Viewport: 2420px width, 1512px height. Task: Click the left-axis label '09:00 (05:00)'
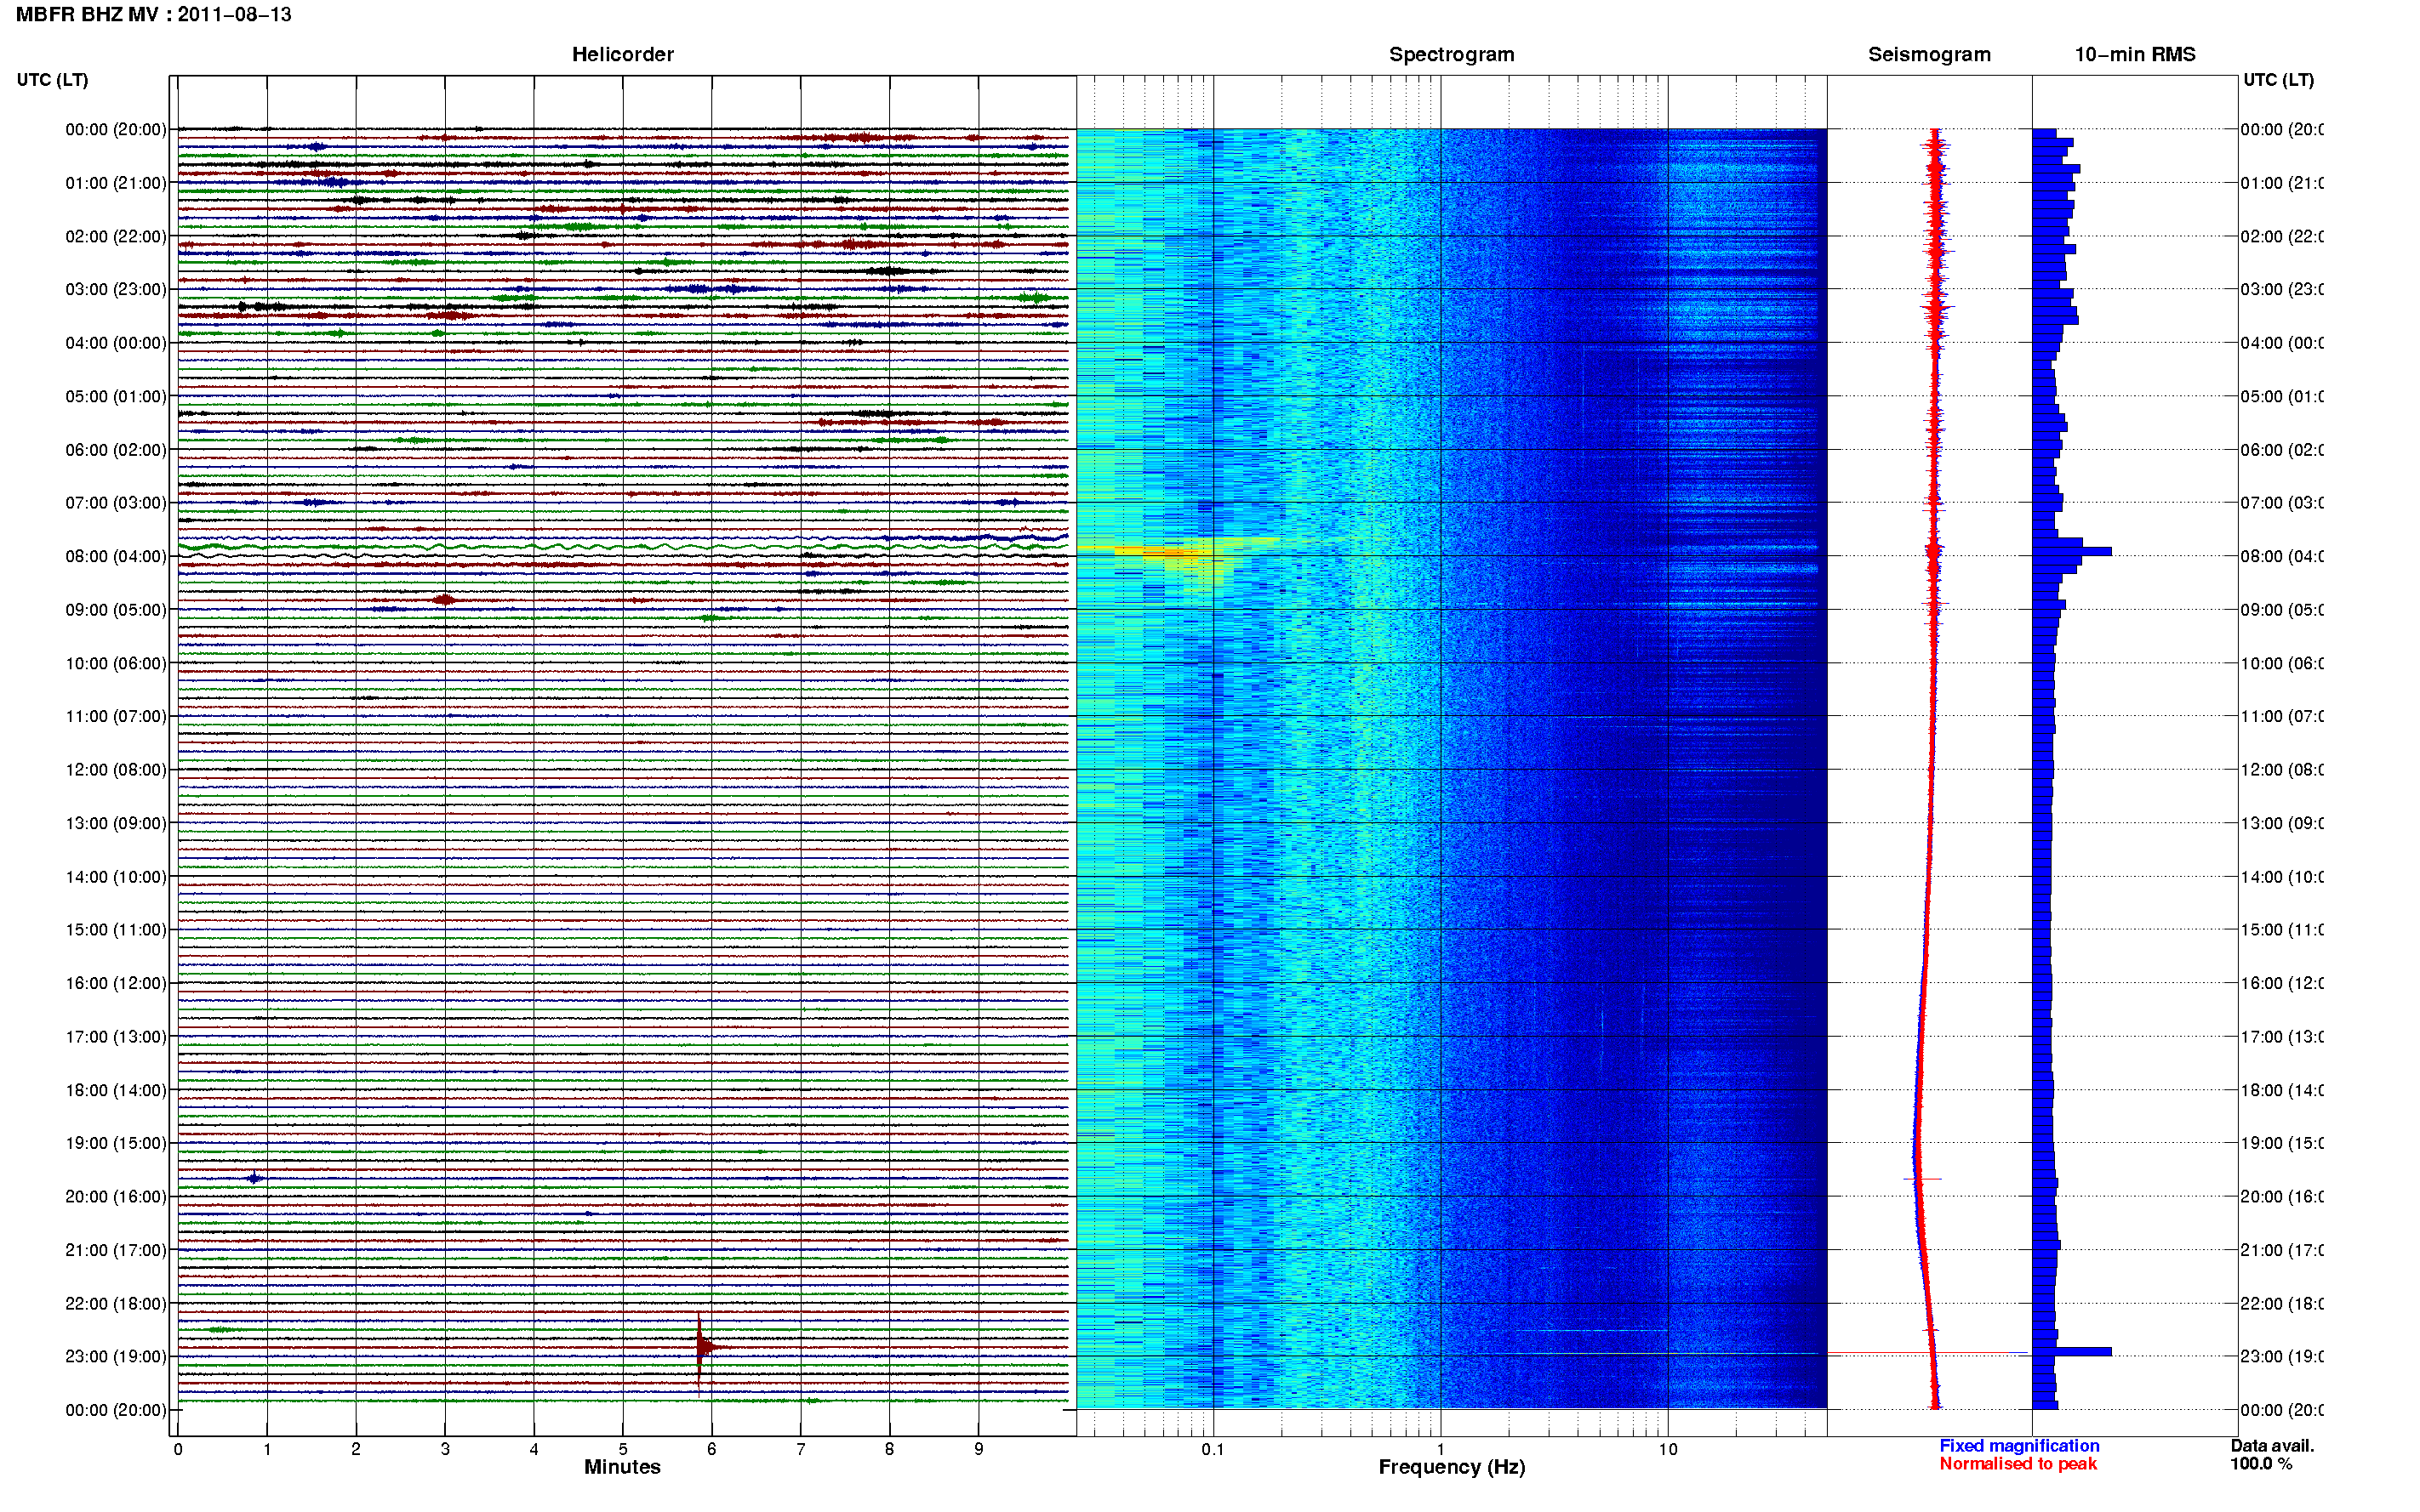116,610
